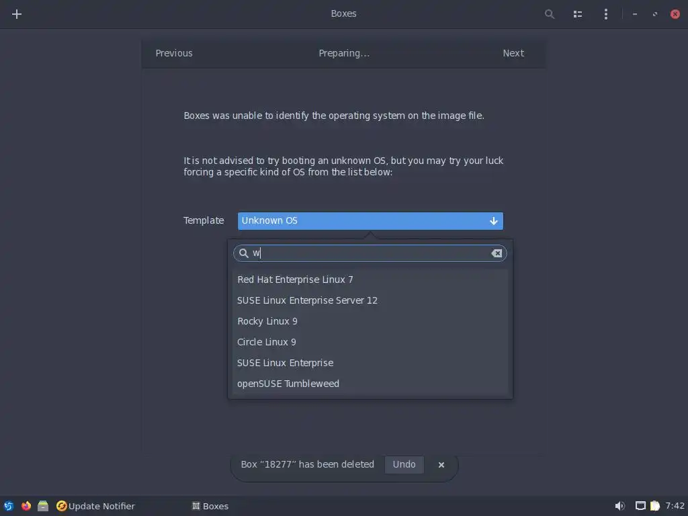
Task: Open volume control in system tray
Action: (619, 506)
